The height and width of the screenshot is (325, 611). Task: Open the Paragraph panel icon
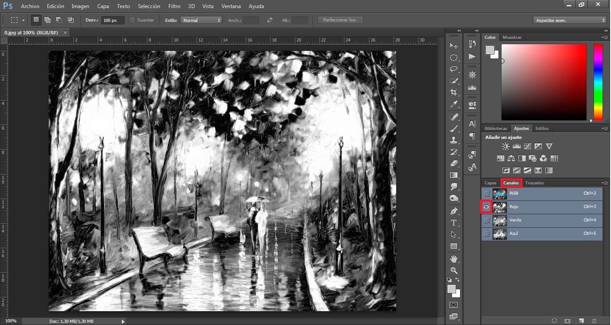(472, 136)
